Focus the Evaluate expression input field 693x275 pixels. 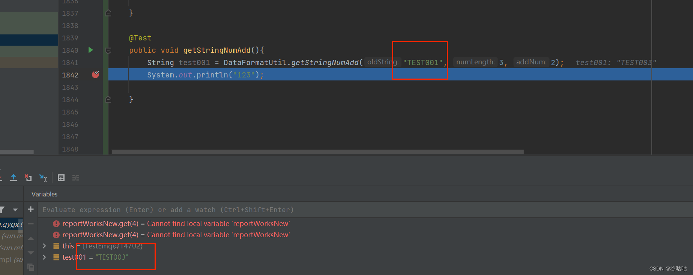[366, 210]
